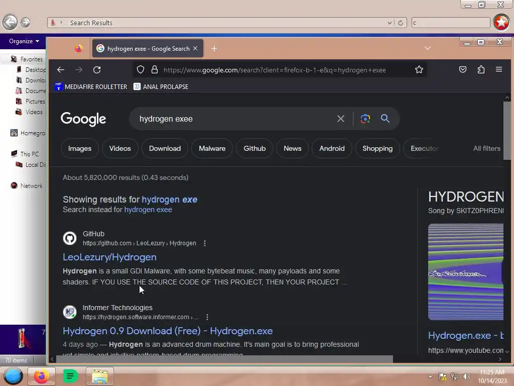
Task: Apply Malware search chip
Action: 212,148
